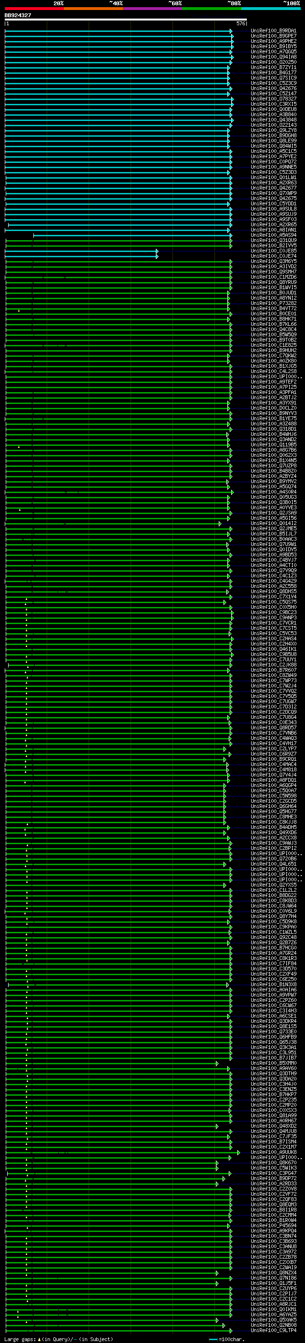
Task: Select the label UniRef100_Q8NZX4
Action: coord(274,1272)
